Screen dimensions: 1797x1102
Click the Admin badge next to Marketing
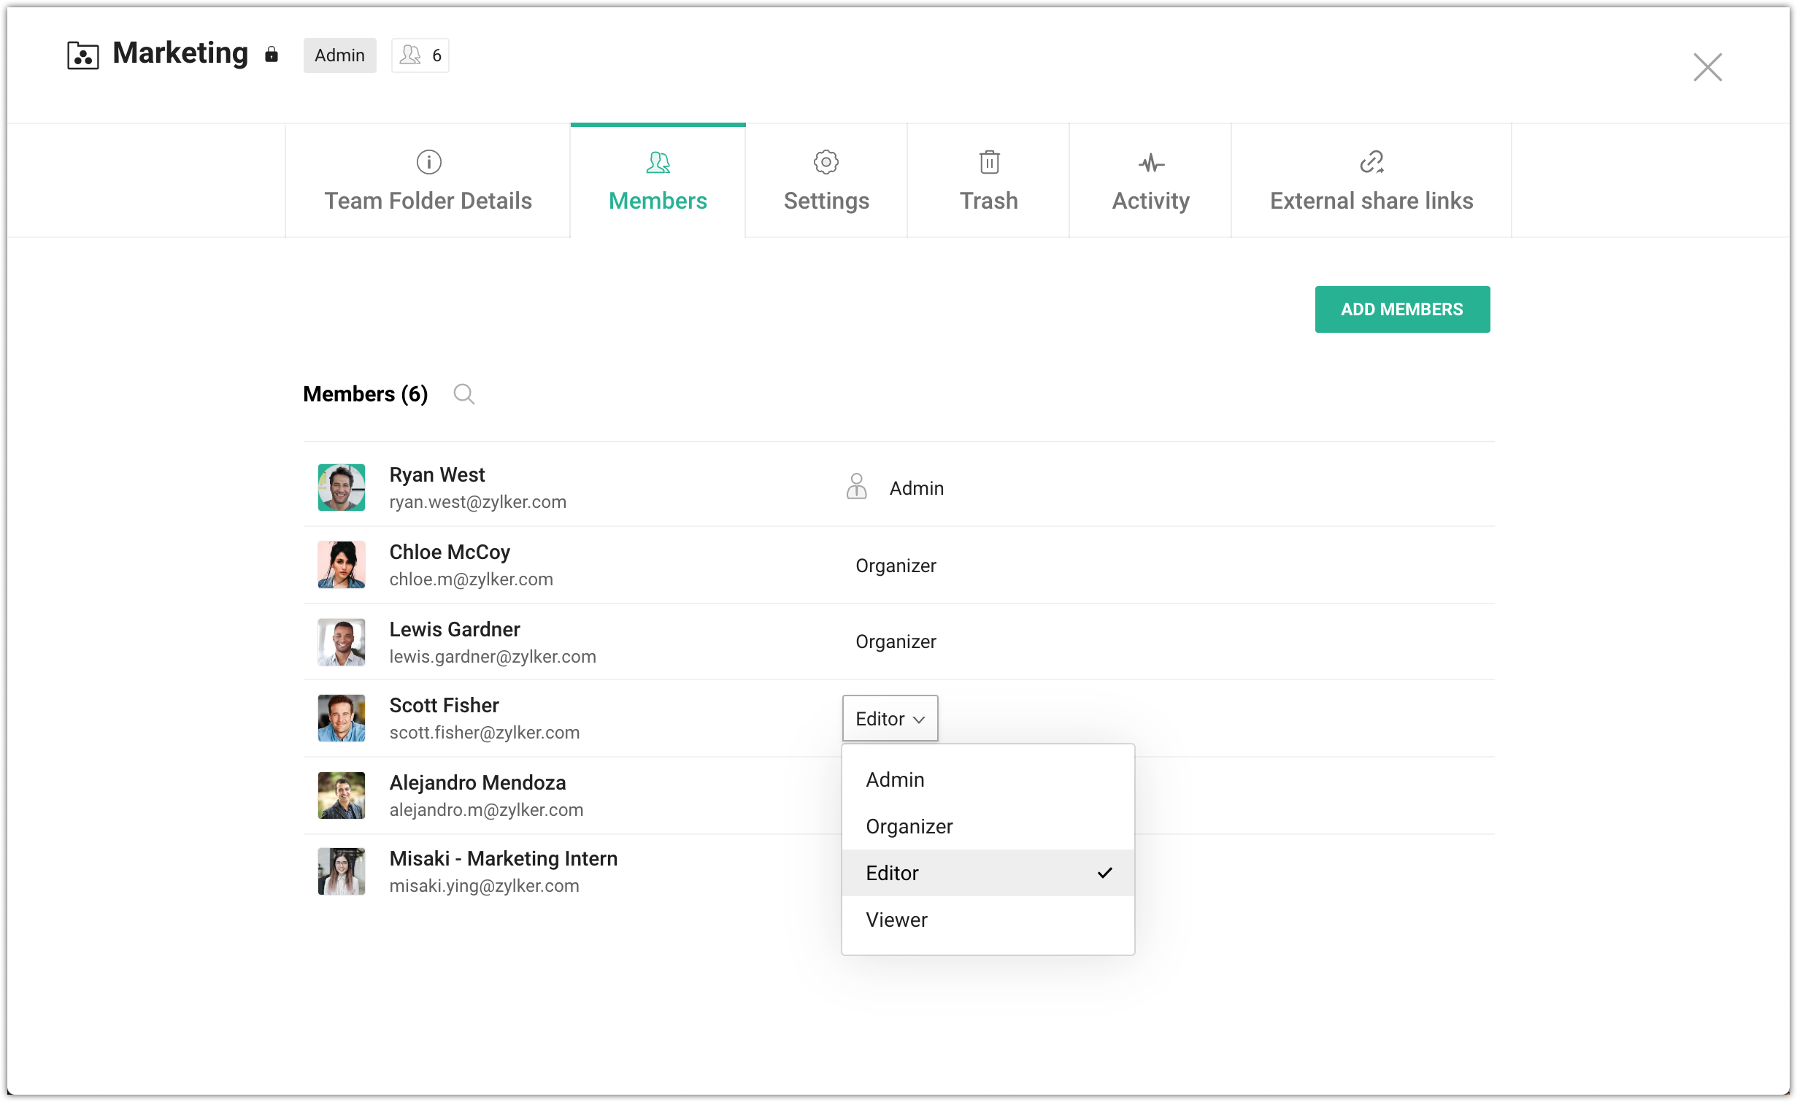[339, 55]
